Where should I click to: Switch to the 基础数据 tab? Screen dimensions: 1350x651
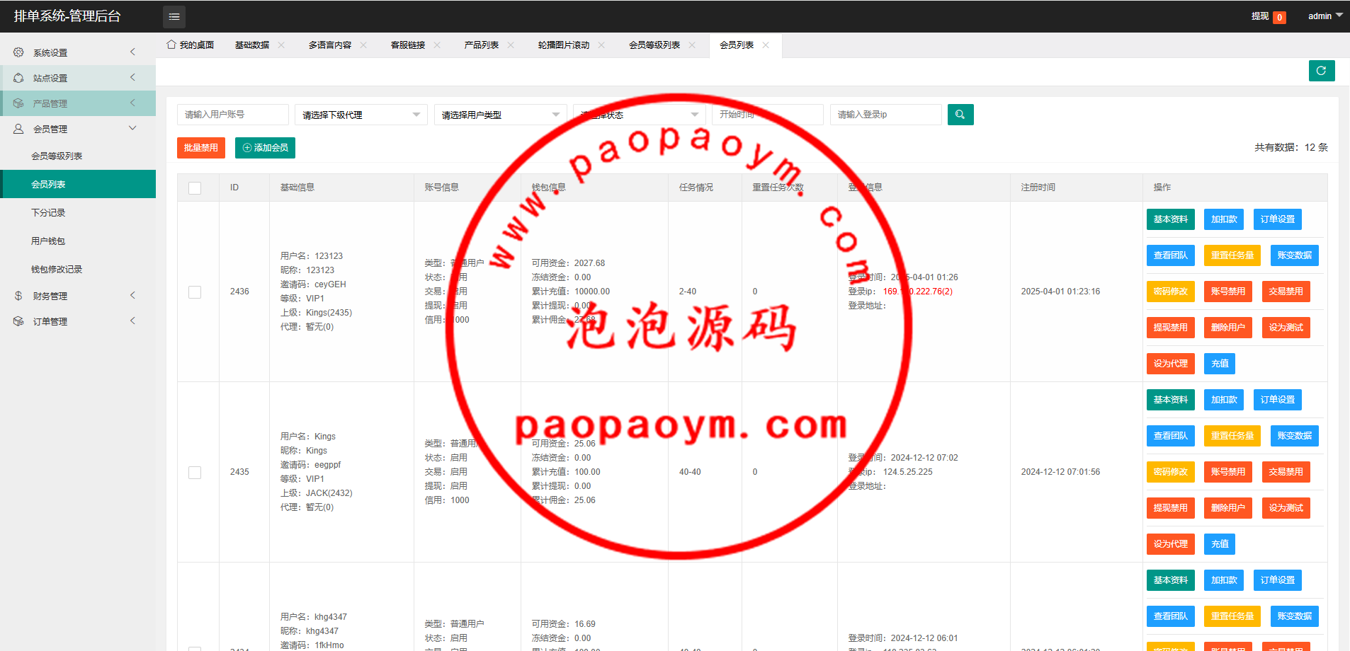252,45
